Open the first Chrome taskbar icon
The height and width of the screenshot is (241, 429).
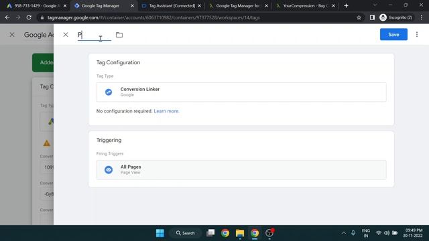coord(225,233)
